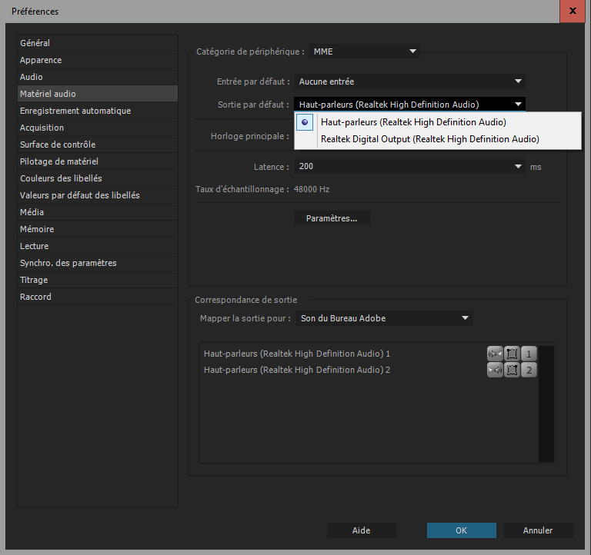This screenshot has width=591, height=555.
Task: Click the Paramètres... button
Action: point(332,218)
